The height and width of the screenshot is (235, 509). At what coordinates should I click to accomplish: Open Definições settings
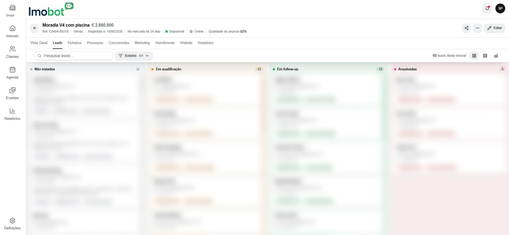(x=12, y=224)
